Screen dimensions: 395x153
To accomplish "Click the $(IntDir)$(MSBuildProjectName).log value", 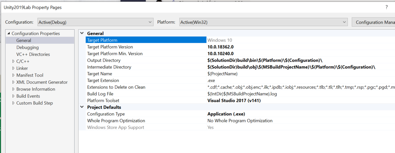I will (x=242, y=94).
